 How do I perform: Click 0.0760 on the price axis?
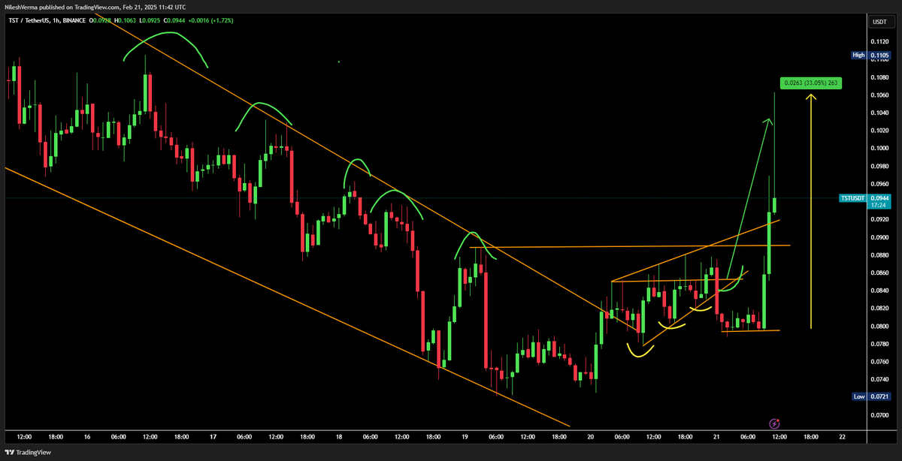[x=879, y=362]
